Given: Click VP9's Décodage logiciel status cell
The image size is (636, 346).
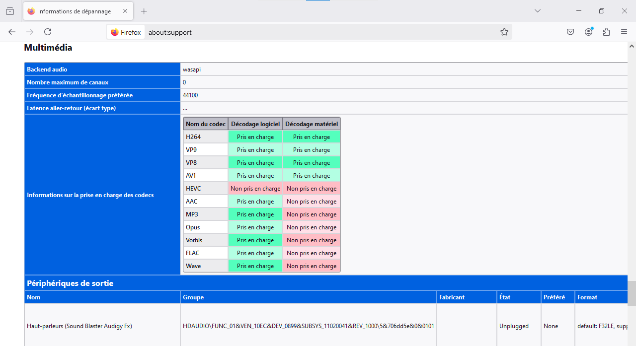Looking at the screenshot, I should click(x=255, y=150).
